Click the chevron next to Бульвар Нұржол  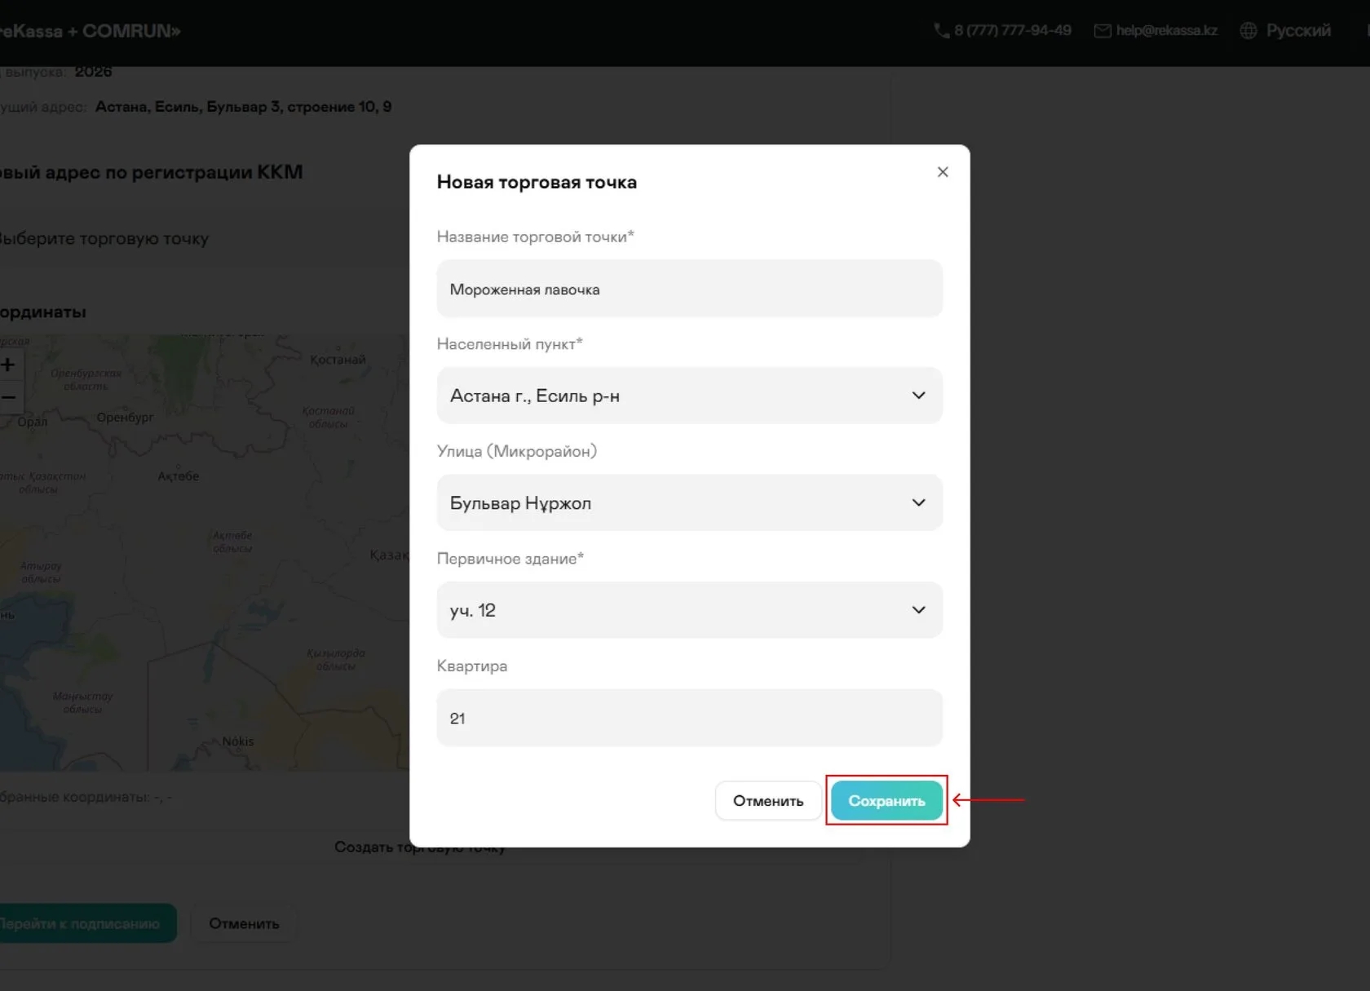pyautogui.click(x=918, y=502)
